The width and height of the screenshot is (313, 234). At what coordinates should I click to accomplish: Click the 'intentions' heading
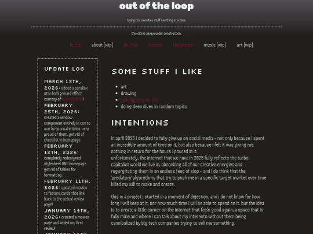click(x=140, y=122)
